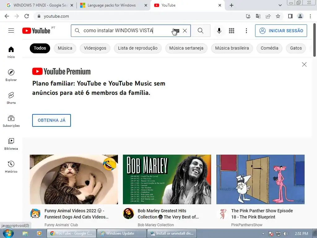
Task: Open the Bob Marley Collection channel name
Action: point(156,225)
